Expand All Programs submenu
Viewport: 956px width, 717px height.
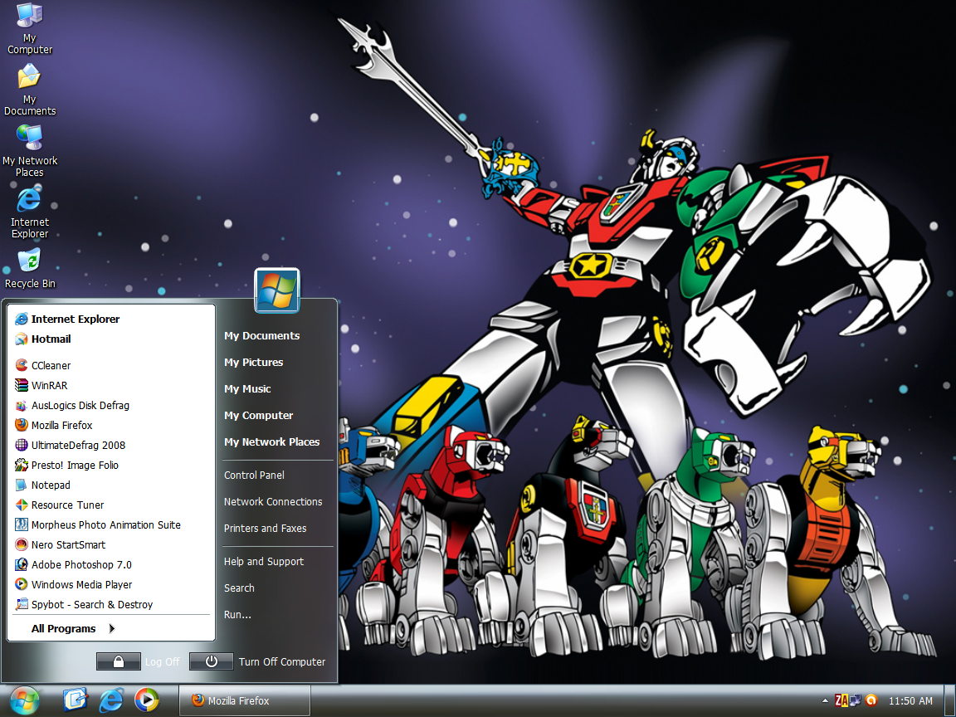(x=73, y=628)
